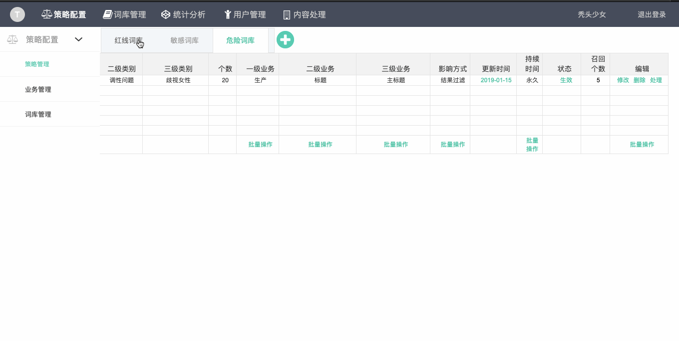Click 批量操作 under 一级业务 column

pos(261,145)
